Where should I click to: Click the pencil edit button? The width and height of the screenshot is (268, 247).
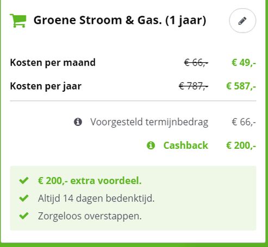click(242, 21)
